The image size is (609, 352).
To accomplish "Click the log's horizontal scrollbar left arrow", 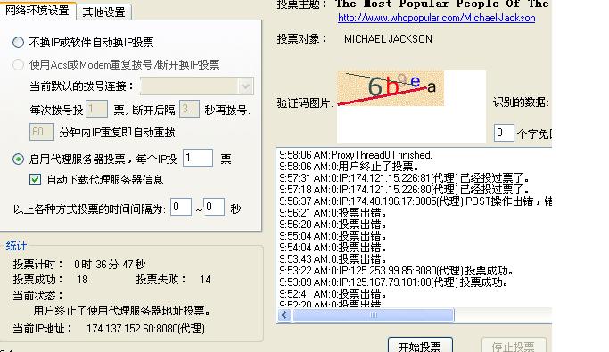I will [x=284, y=315].
